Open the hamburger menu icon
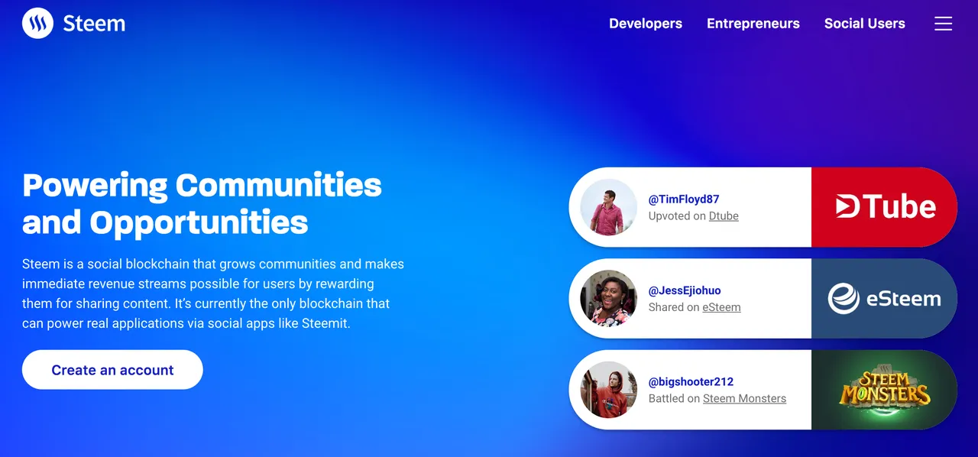 943,24
